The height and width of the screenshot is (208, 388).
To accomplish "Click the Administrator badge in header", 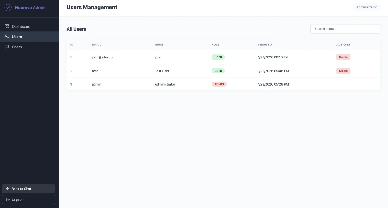I will pos(366,7).
